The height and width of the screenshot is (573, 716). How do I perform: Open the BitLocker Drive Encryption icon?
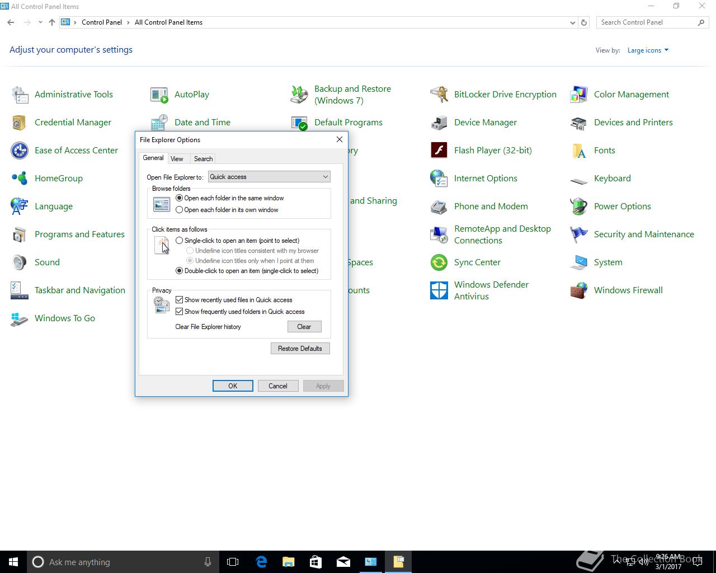click(439, 95)
